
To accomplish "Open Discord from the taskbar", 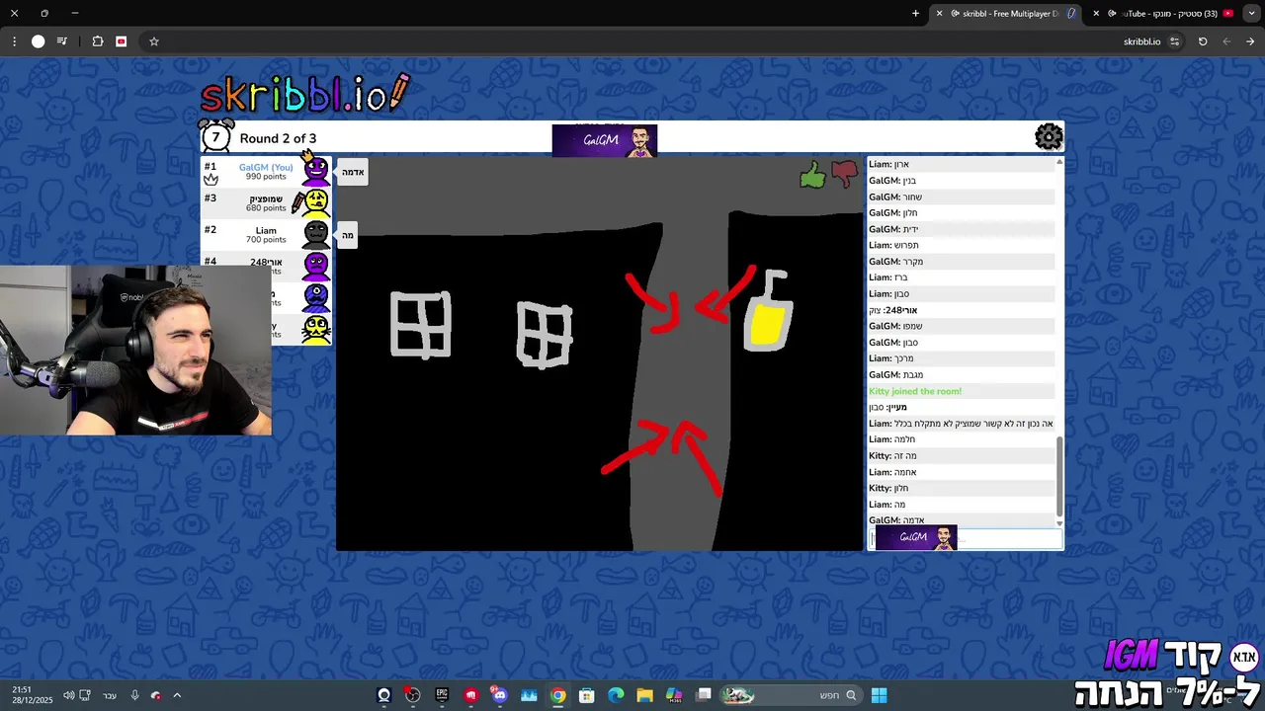I will 500,695.
